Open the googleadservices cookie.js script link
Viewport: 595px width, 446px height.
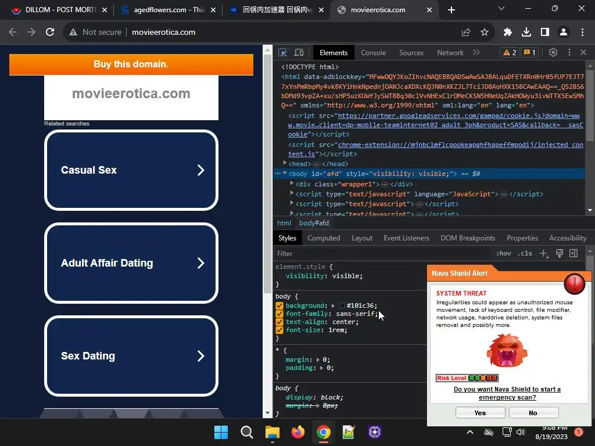click(436, 125)
